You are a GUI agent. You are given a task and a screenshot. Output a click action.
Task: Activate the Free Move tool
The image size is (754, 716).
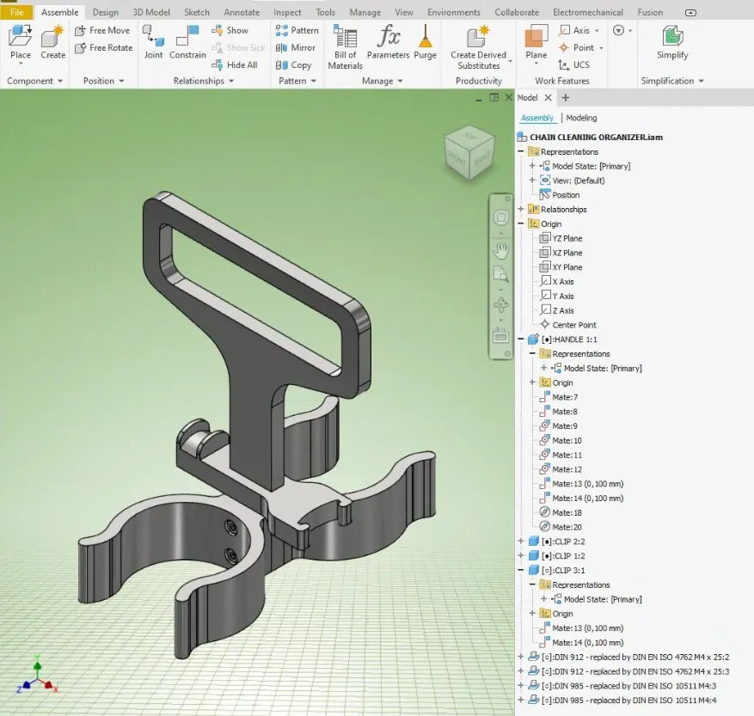[102, 30]
